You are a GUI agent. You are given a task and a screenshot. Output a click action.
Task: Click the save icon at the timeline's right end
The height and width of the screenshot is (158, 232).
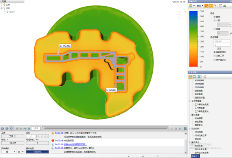185,128
